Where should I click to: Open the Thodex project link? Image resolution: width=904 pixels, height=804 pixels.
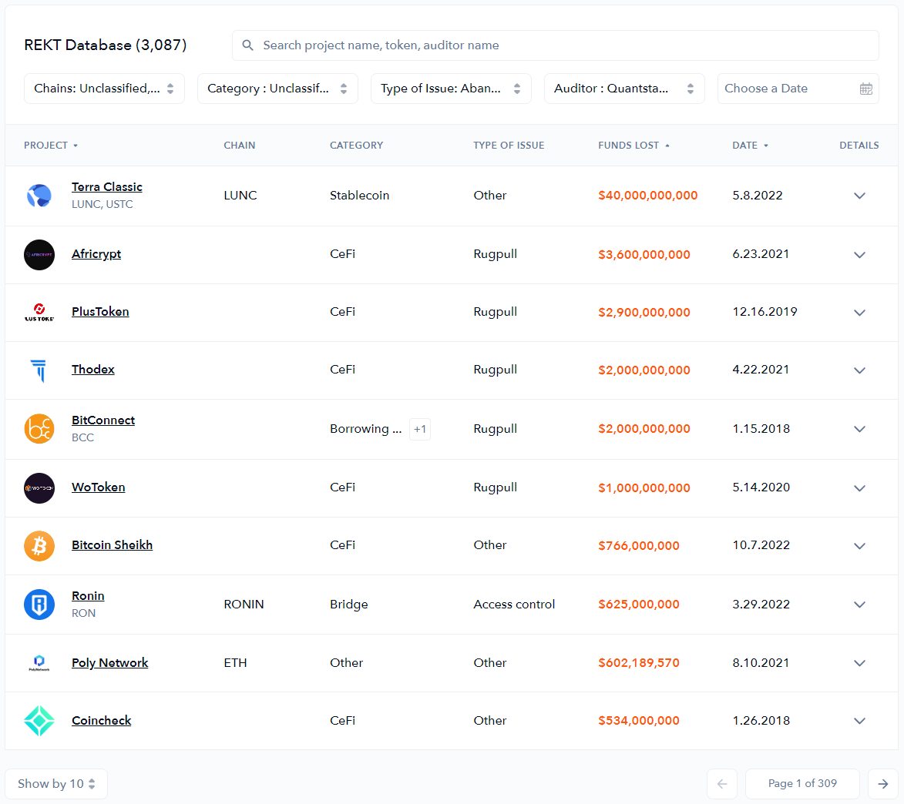point(93,370)
